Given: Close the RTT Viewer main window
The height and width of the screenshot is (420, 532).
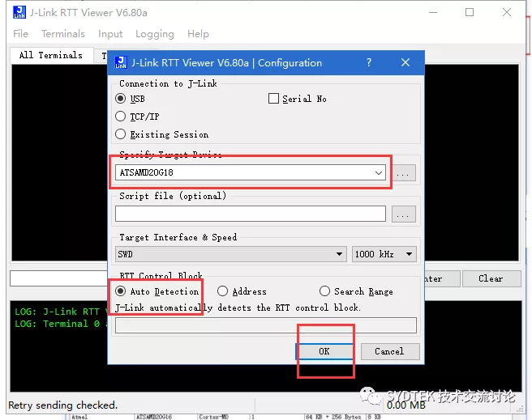Looking at the screenshot, I should (x=507, y=12).
